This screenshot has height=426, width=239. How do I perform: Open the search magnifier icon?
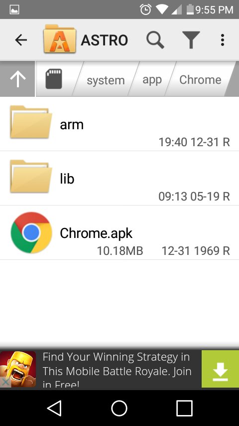pos(155,40)
